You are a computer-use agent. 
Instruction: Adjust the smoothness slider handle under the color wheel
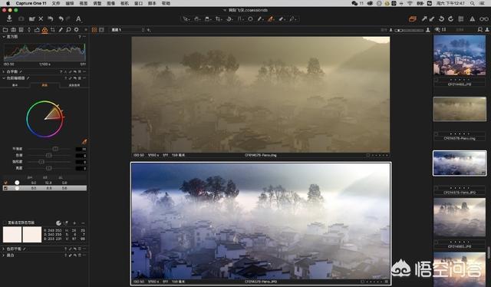pyautogui.click(x=55, y=149)
